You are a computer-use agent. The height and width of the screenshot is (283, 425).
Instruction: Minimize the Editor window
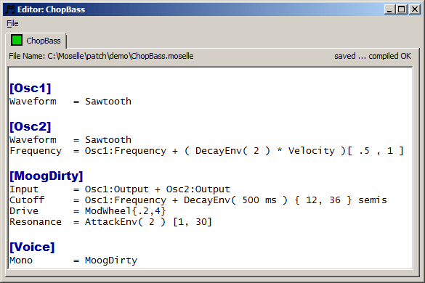389,9
